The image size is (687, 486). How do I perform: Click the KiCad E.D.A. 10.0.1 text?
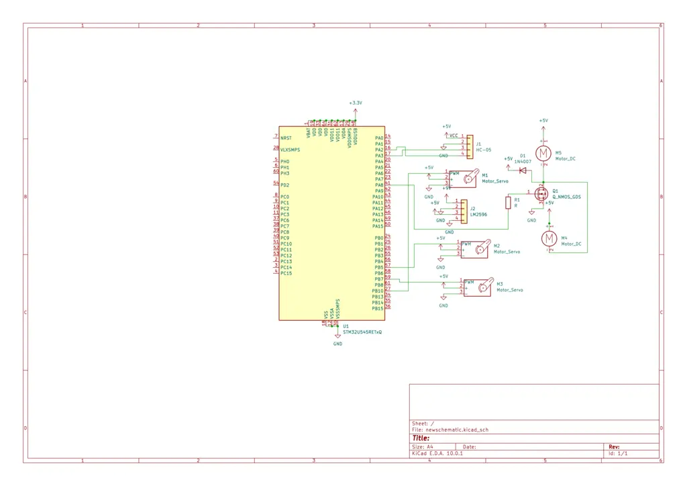pos(437,454)
